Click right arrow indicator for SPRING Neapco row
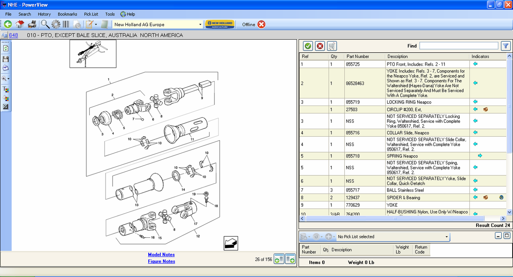Screen dimensions: 513x277 pos(480,156)
